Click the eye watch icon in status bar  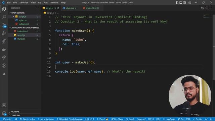[x=16, y=119]
